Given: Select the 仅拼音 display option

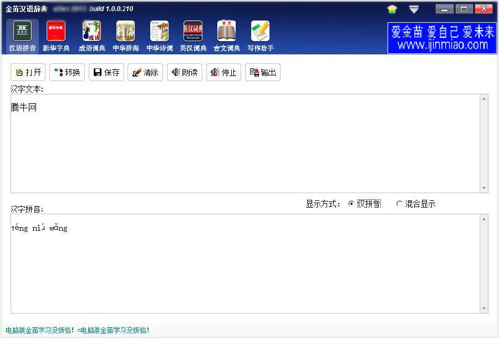Looking at the screenshot, I should tap(352, 204).
